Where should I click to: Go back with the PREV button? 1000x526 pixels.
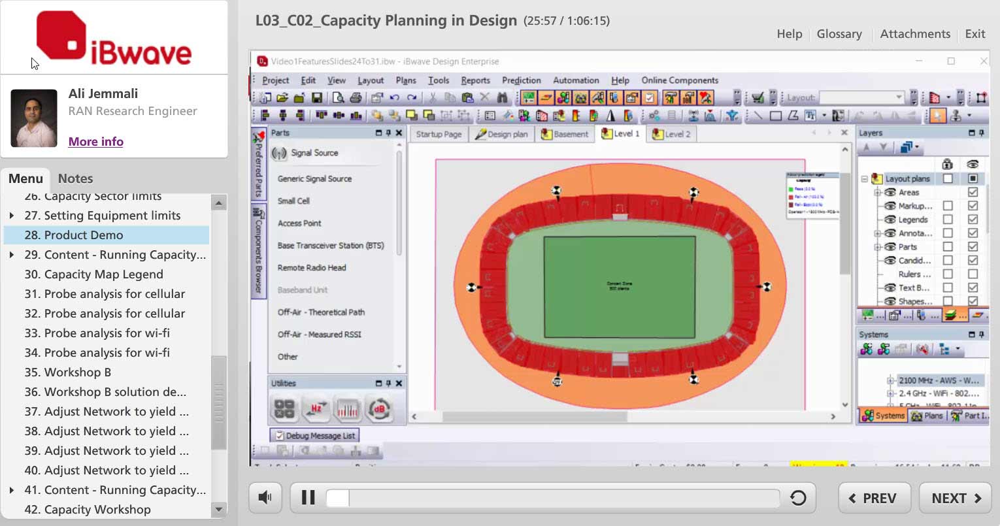875,498
